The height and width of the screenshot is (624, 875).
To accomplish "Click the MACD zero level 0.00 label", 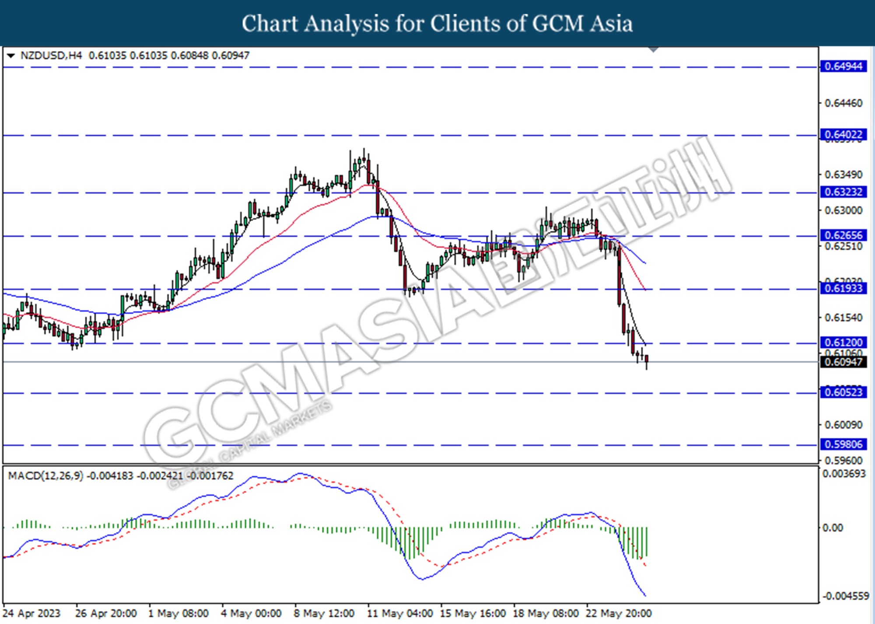I will pos(833,528).
